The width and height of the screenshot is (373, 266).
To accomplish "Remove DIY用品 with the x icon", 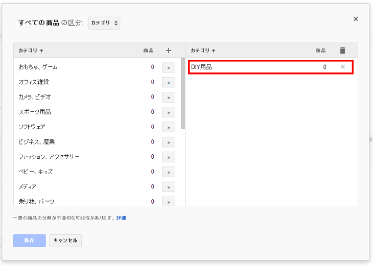I will (343, 67).
